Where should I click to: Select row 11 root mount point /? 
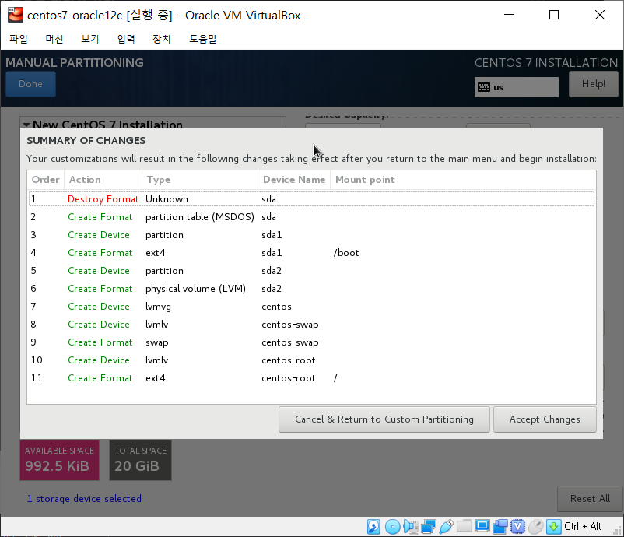click(335, 378)
